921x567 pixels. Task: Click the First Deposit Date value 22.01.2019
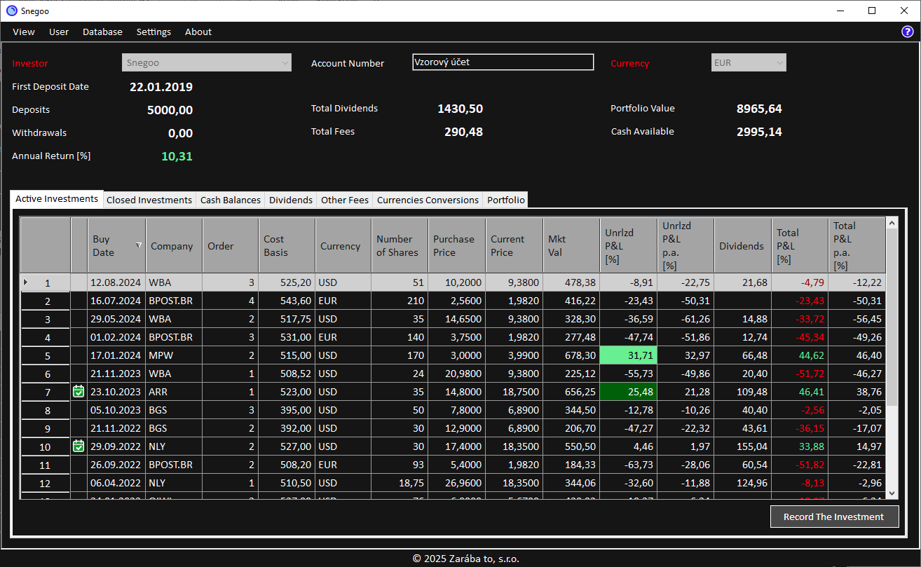tap(161, 87)
